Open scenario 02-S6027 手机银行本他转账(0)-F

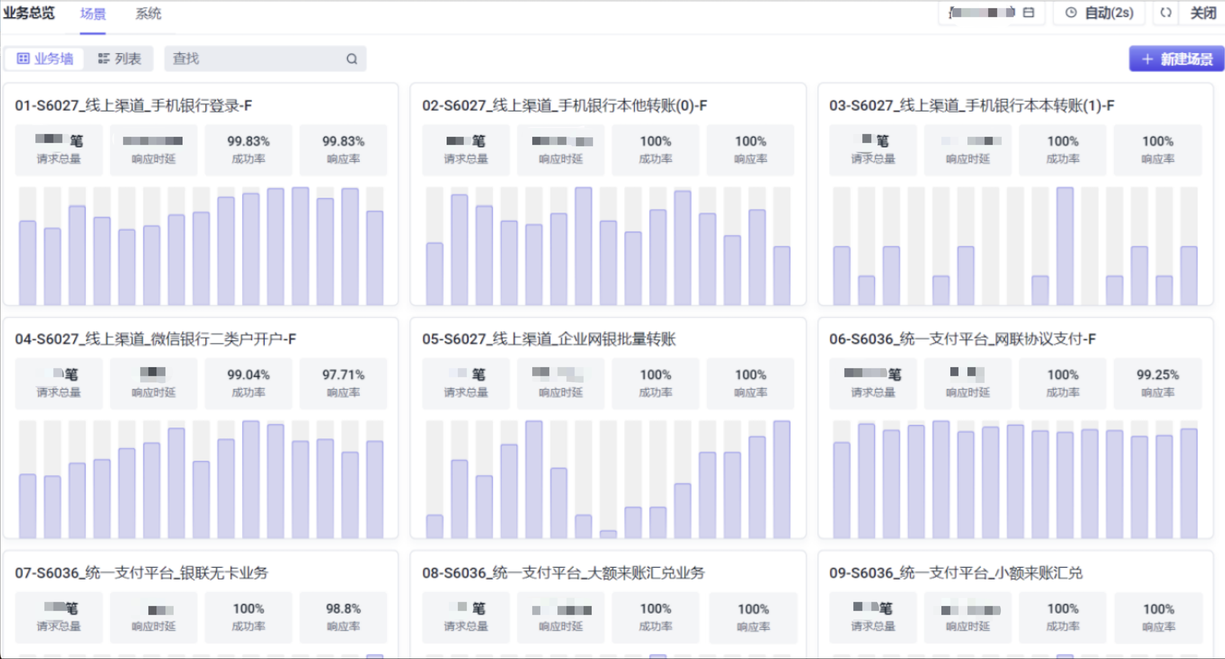(x=565, y=105)
